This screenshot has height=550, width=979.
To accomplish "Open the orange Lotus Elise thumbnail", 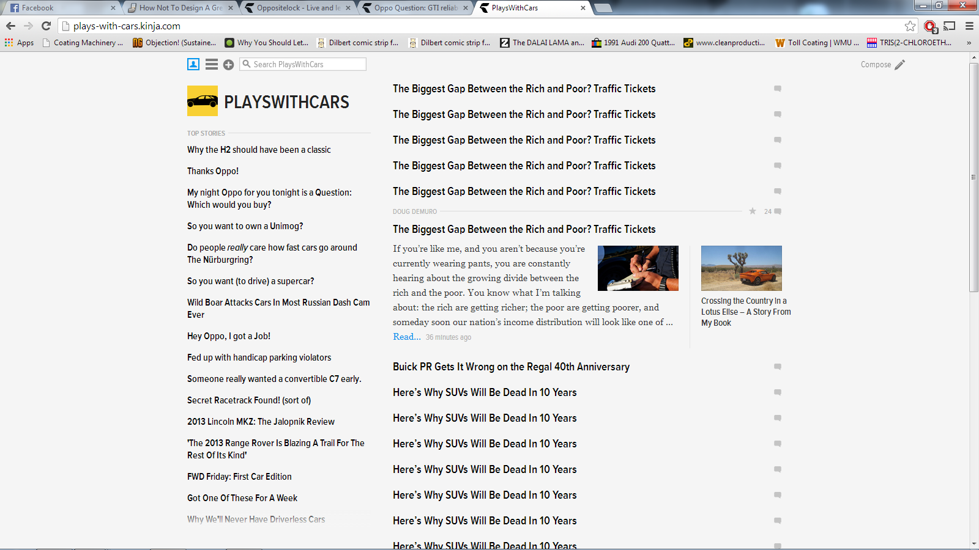I will 742,268.
